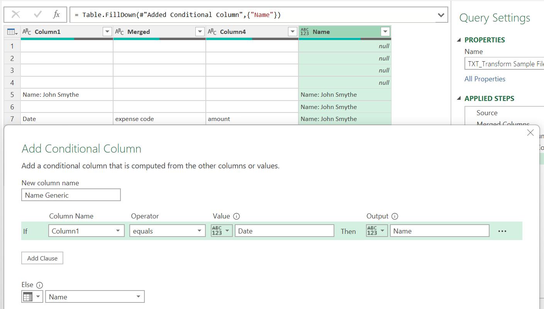Open the Operator dropdown showing equals
The width and height of the screenshot is (544, 309).
tap(168, 231)
